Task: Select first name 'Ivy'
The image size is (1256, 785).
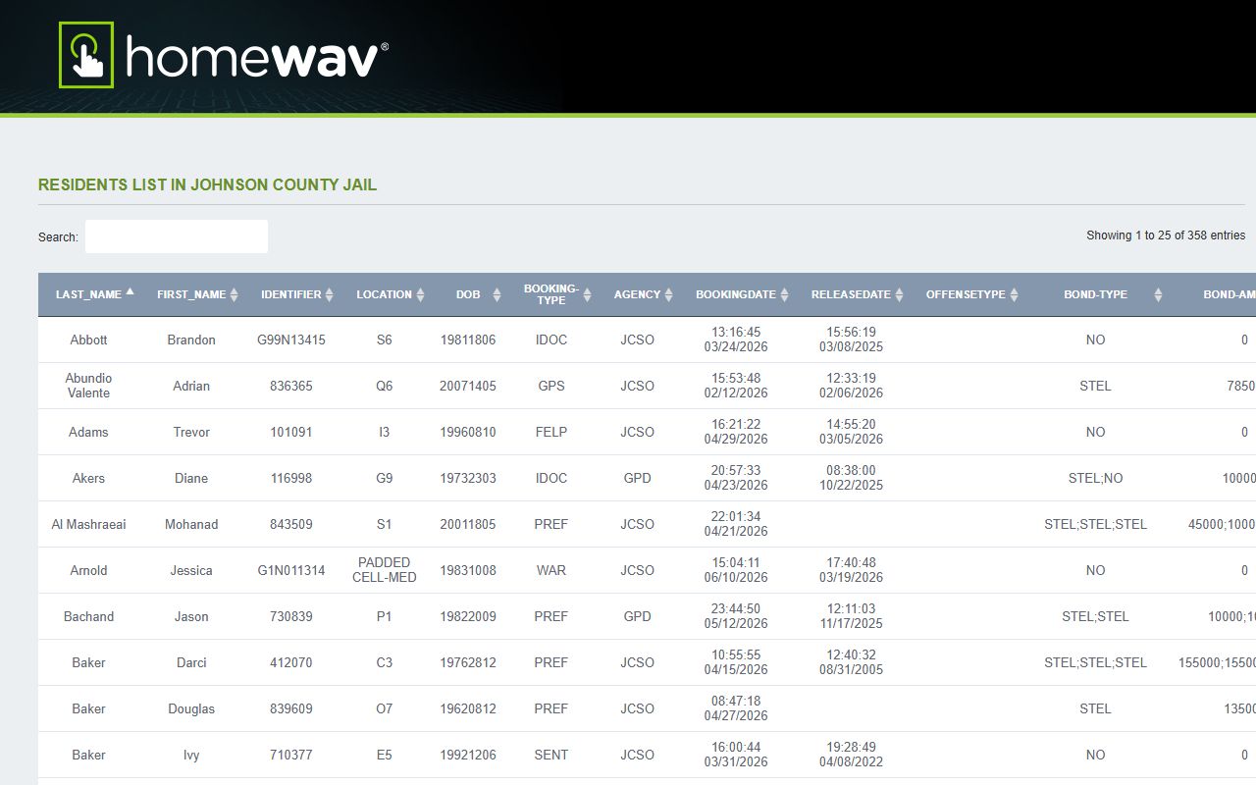Action: [x=191, y=755]
